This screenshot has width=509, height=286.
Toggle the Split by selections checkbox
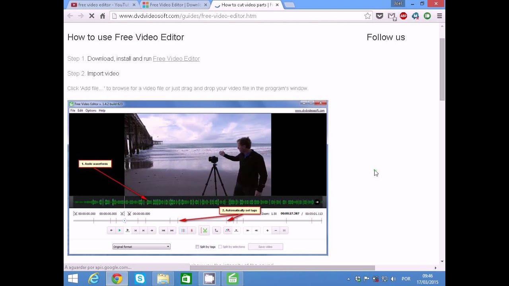click(220, 247)
